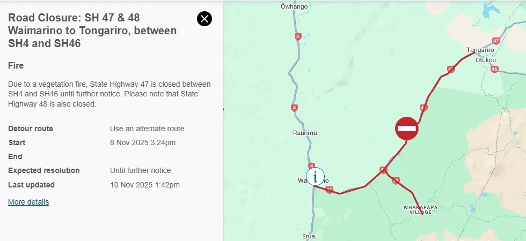Screen dimensions: 526x241
Task: Click the blue information marker at Waimarino
Action: coord(316,176)
